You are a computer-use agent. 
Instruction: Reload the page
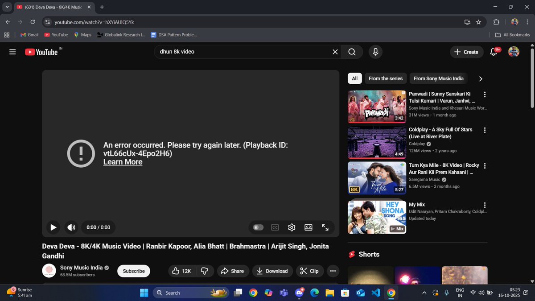click(33, 22)
